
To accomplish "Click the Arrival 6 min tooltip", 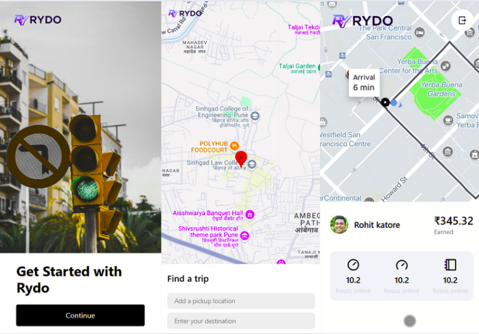I will click(x=364, y=83).
